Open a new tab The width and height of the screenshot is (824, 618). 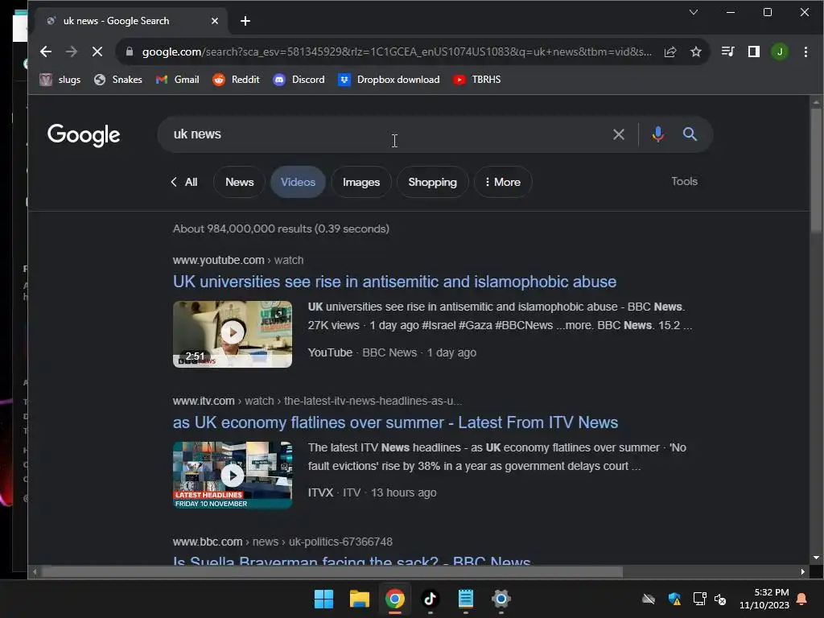(245, 21)
